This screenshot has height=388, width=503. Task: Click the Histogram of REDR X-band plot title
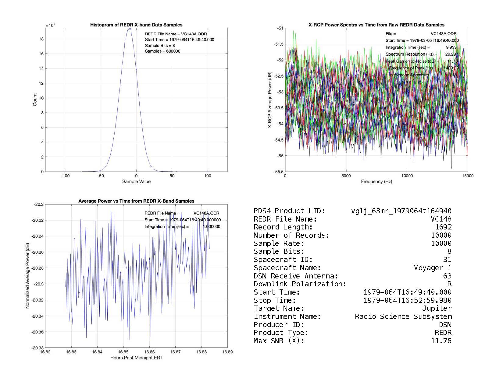[136, 25]
